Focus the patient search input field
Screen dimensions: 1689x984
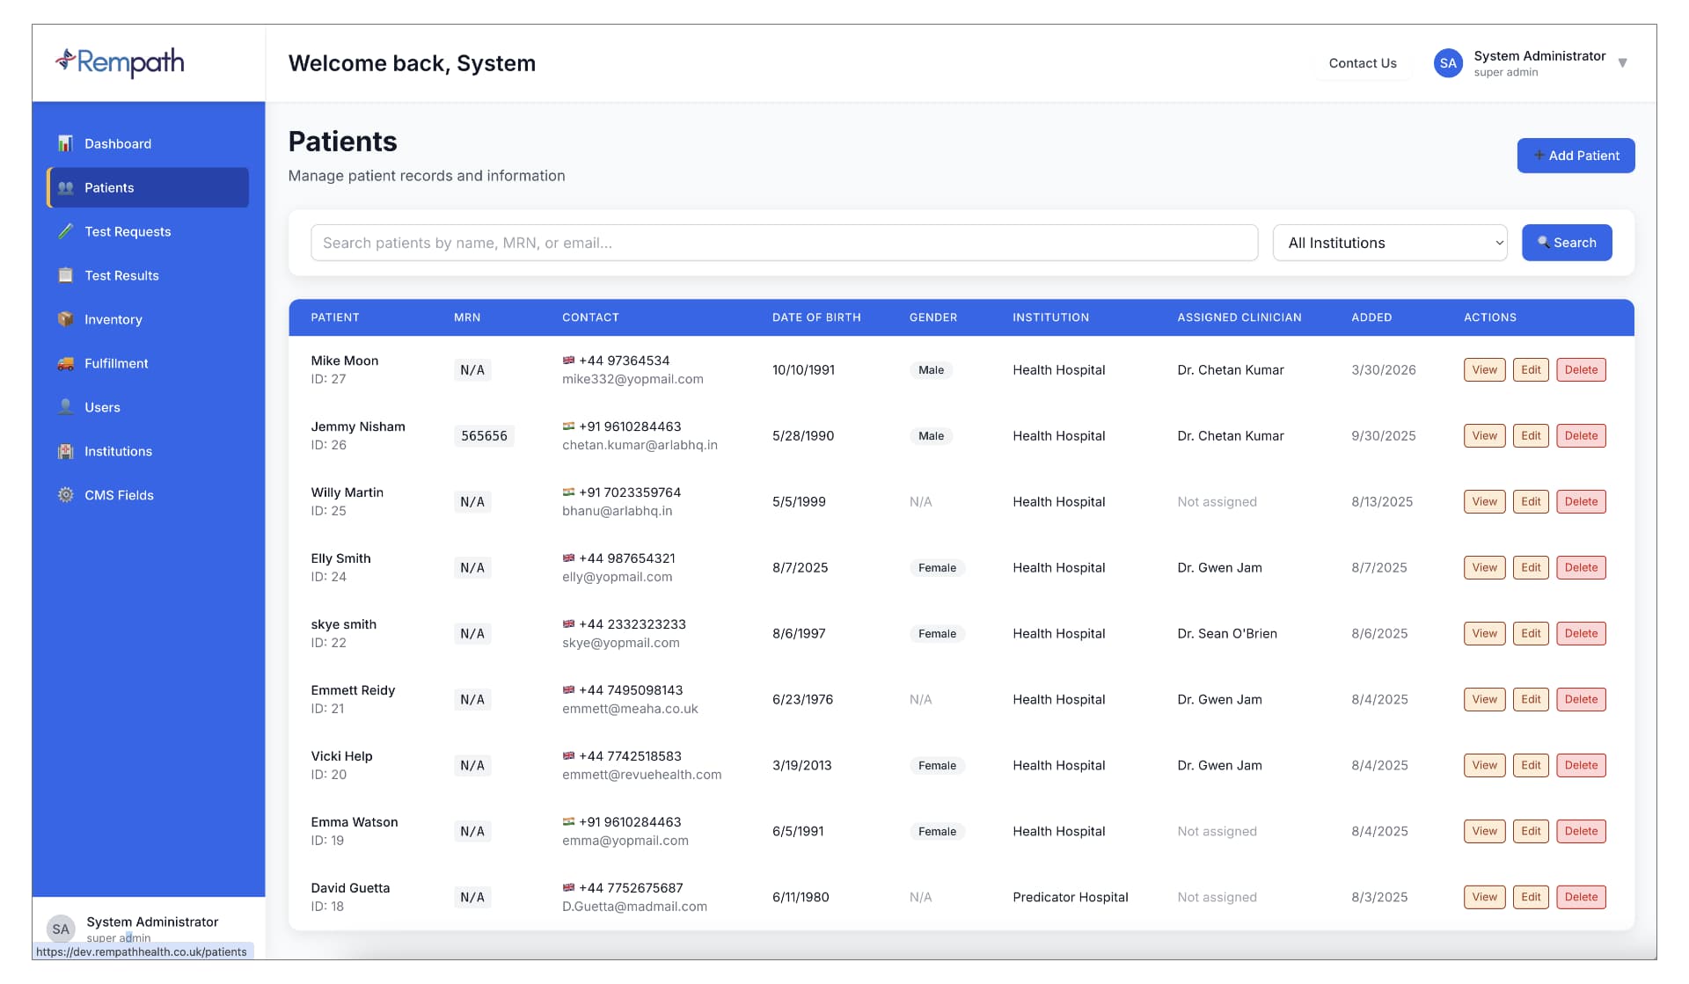pyautogui.click(x=784, y=243)
